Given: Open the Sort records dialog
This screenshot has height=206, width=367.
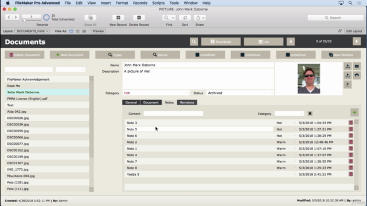Looking at the screenshot, I should tap(185, 18).
